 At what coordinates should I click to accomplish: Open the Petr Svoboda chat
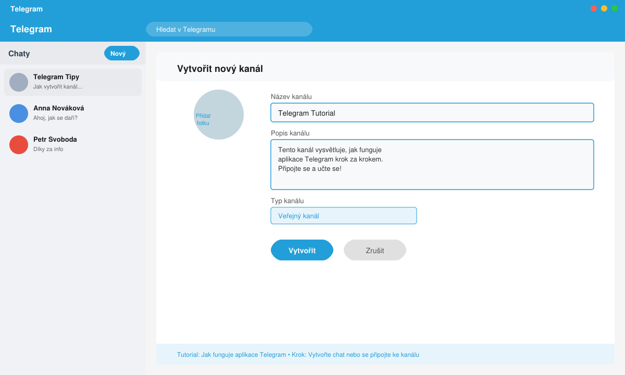pyautogui.click(x=73, y=145)
